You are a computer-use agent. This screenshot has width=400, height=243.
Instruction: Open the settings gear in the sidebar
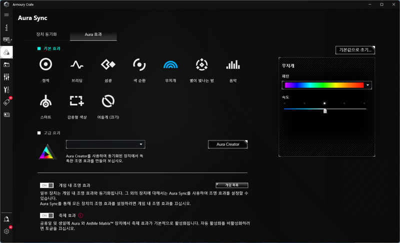pos(6,232)
